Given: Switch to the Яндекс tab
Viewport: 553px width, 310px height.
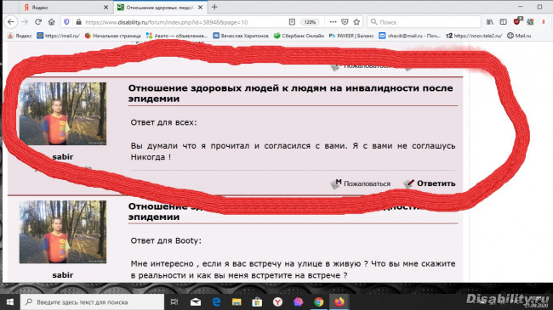Looking at the screenshot, I should 66,7.
